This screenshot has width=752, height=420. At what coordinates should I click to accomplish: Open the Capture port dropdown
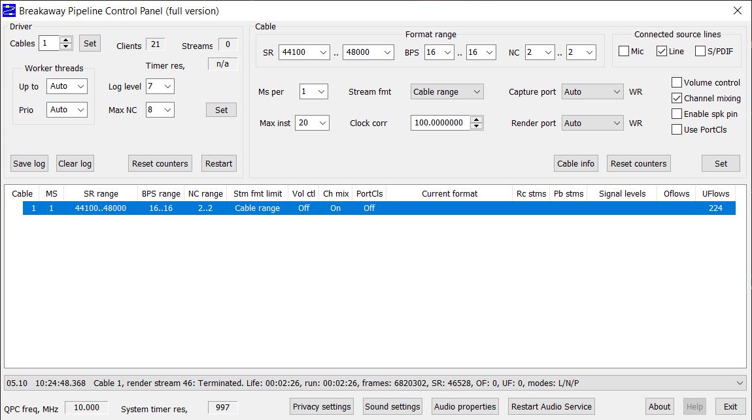[x=592, y=91]
